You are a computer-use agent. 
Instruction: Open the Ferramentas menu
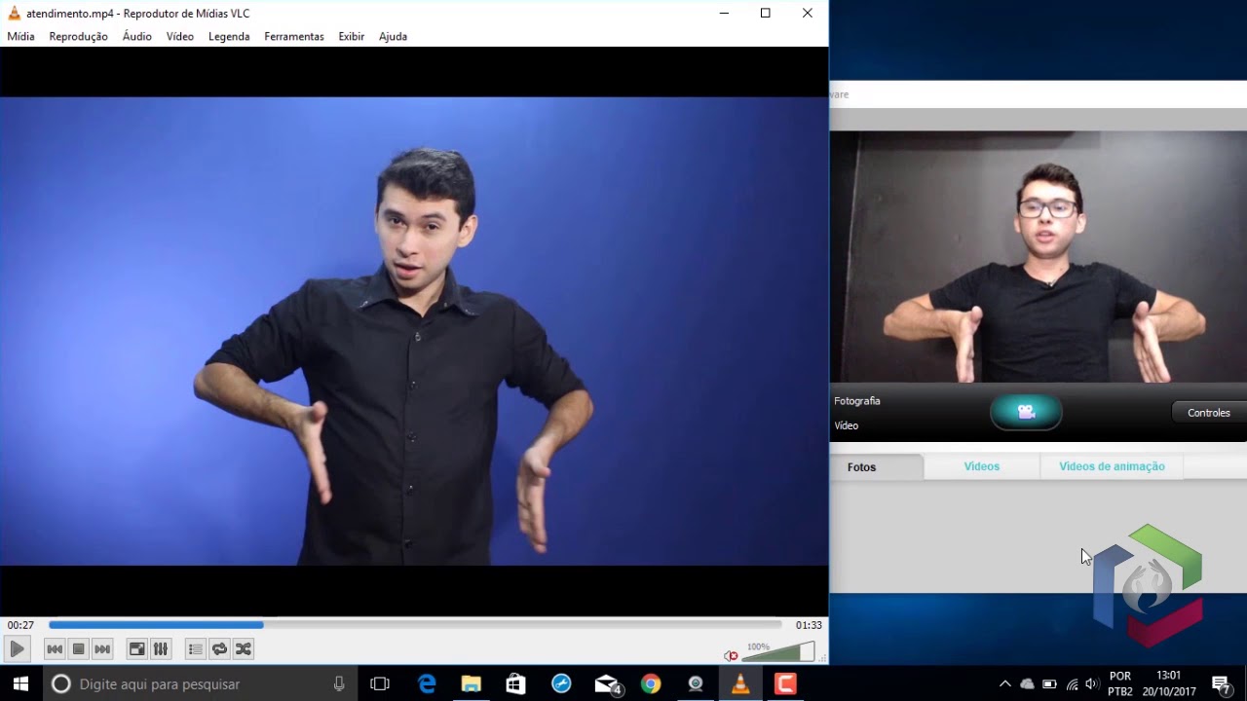click(x=294, y=36)
